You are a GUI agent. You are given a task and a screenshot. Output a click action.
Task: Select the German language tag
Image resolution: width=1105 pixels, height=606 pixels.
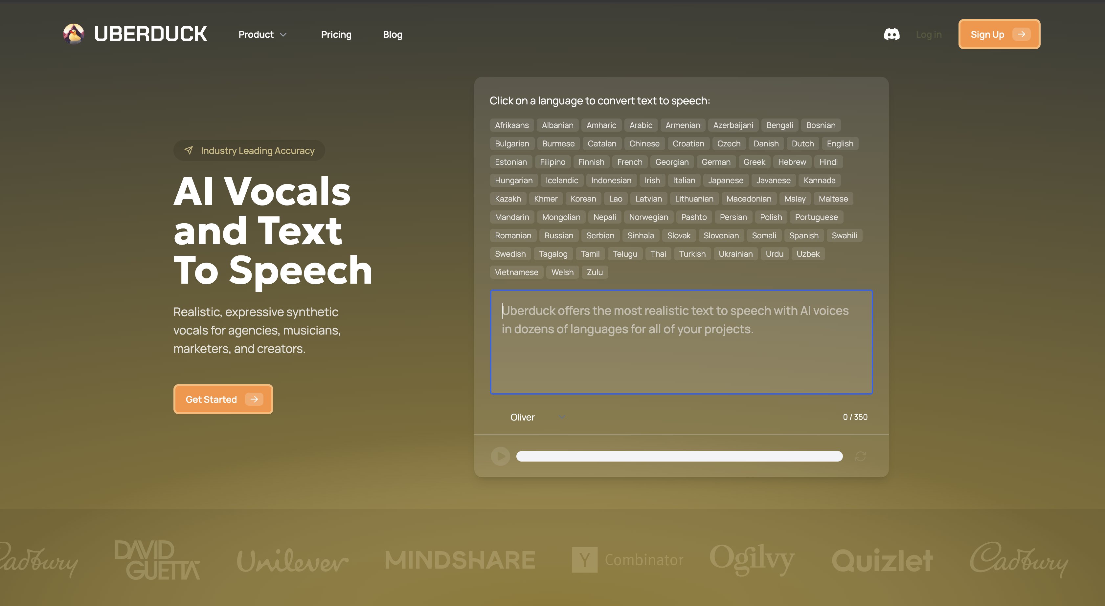[x=715, y=162]
